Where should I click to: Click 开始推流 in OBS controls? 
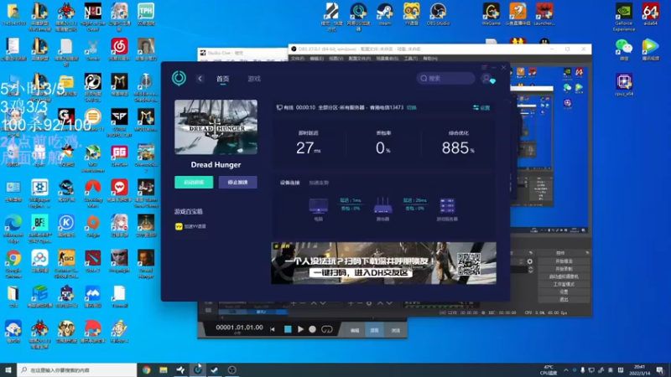564,261
